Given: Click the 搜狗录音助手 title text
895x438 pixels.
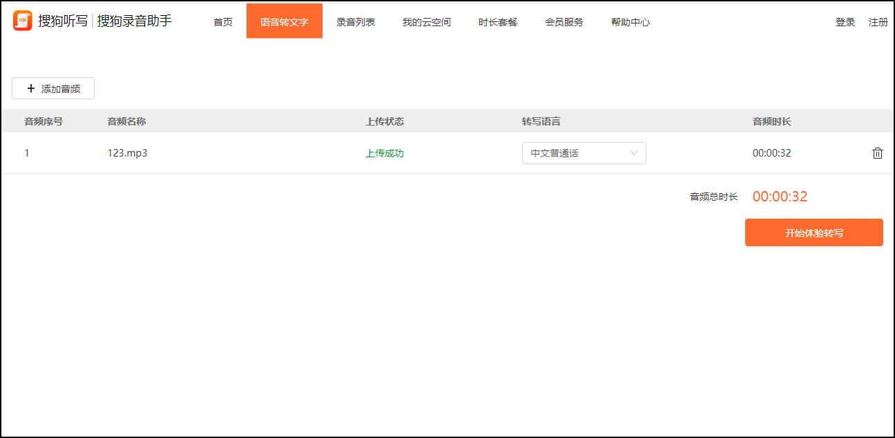Looking at the screenshot, I should 135,21.
